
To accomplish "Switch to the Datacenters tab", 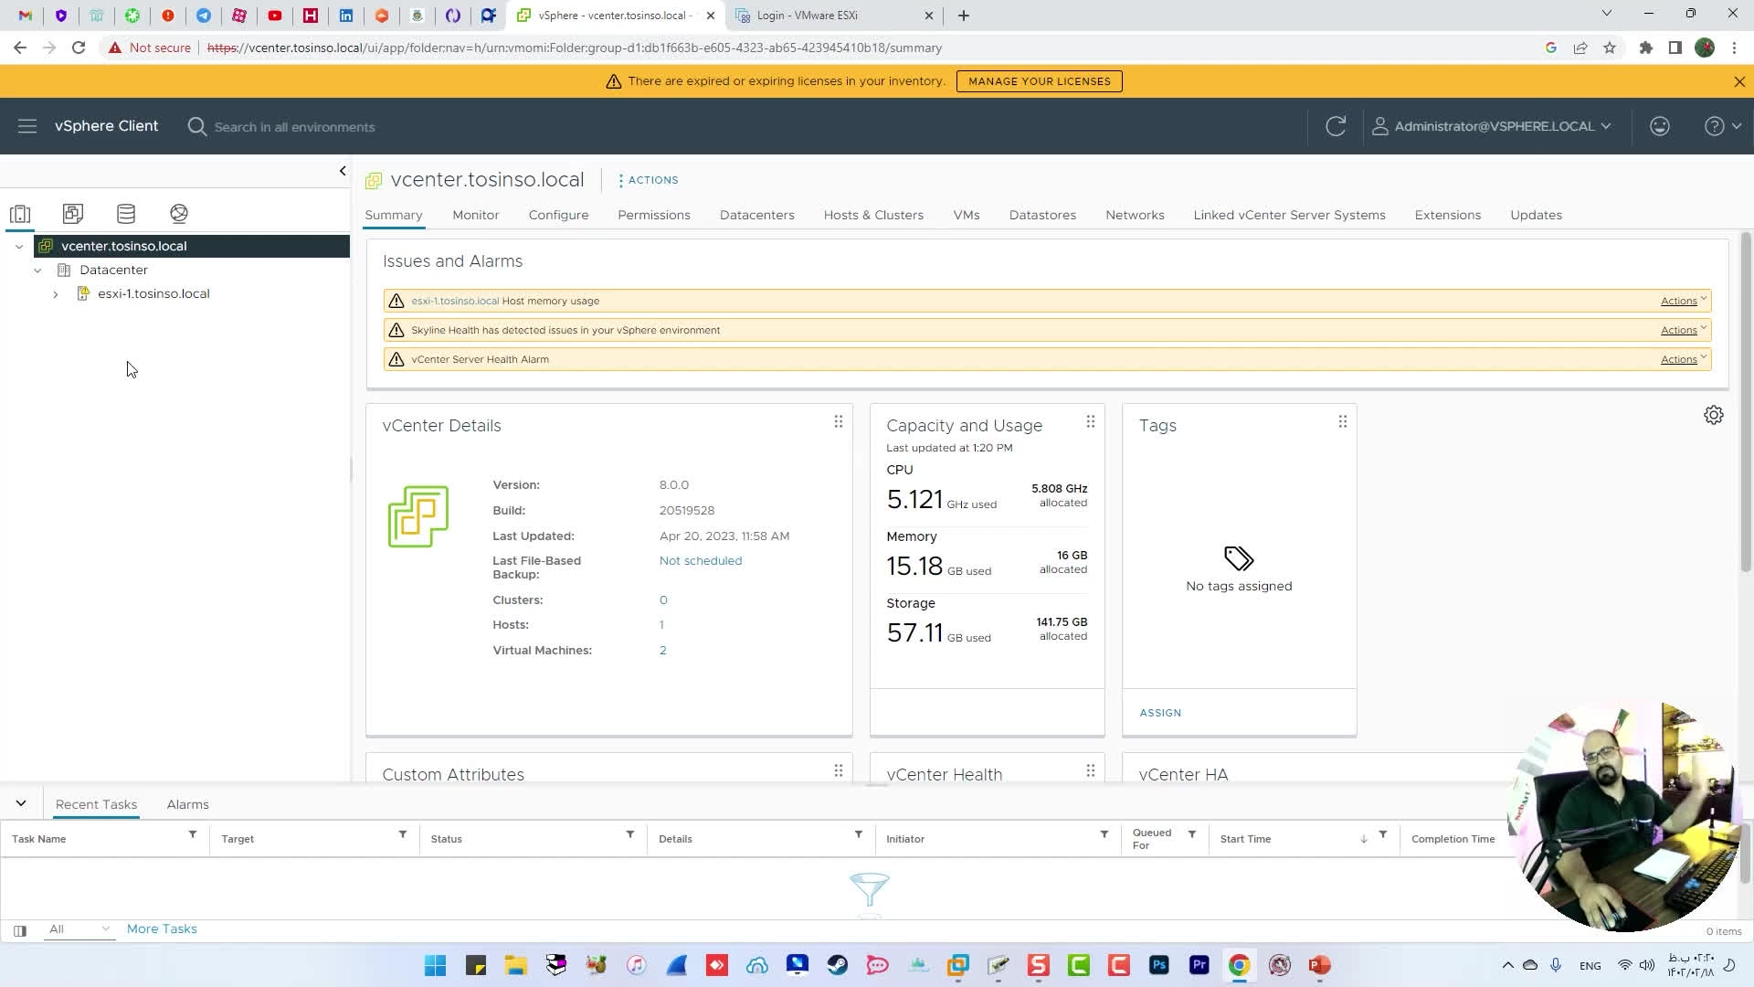I will point(756,215).
